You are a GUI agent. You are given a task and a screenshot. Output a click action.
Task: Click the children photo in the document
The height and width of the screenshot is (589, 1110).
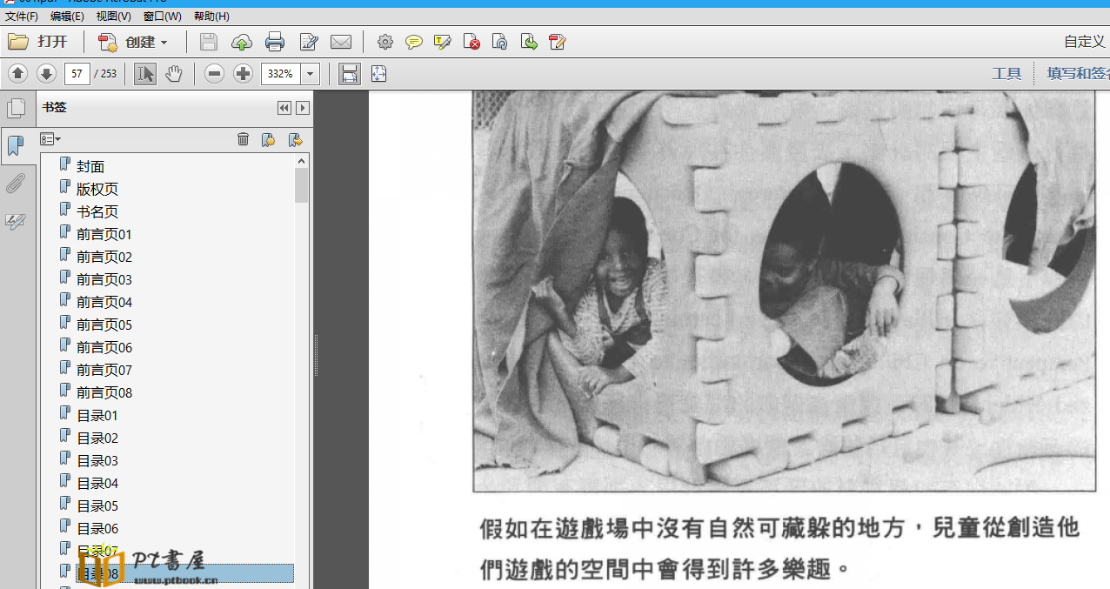(785, 291)
